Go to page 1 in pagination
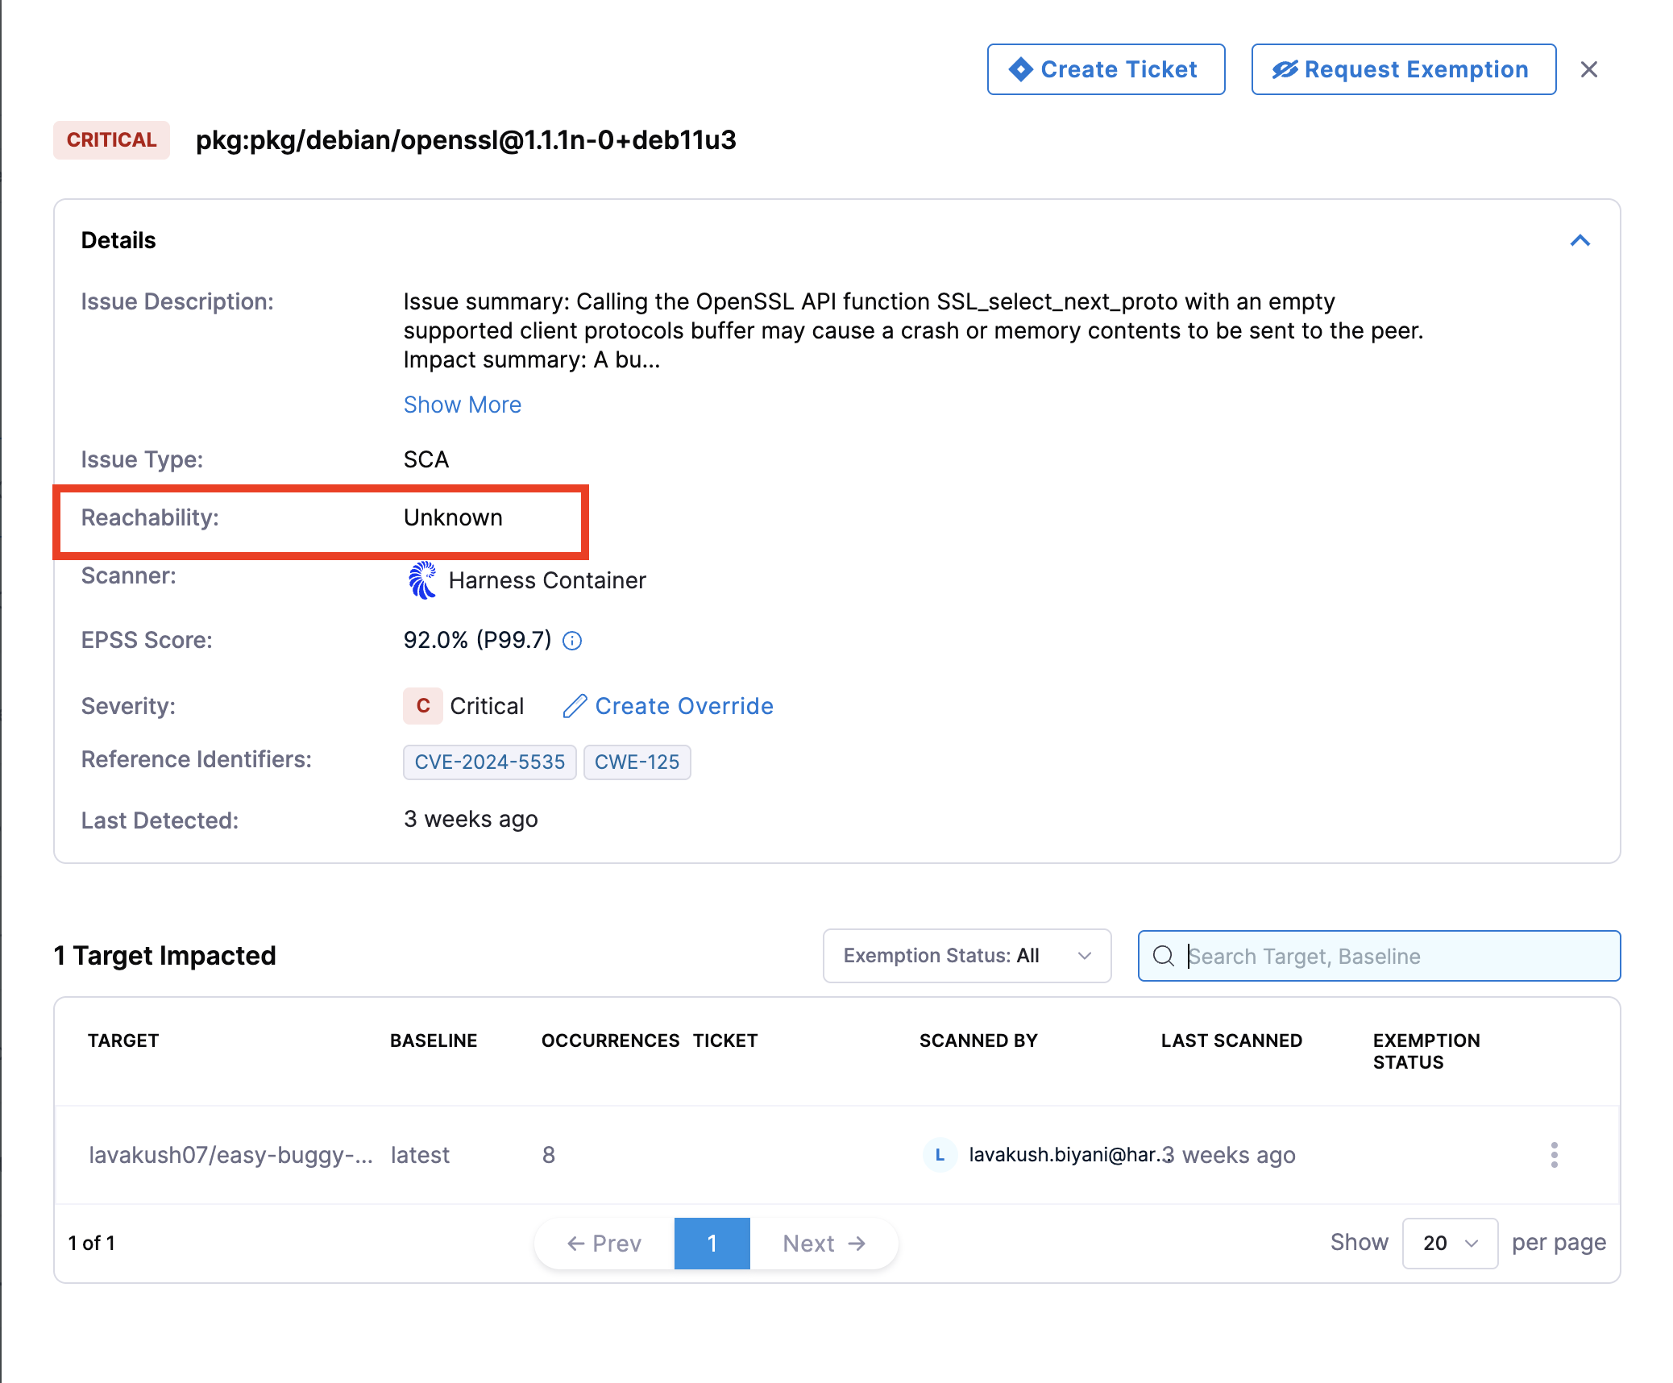This screenshot has width=1673, height=1383. [x=712, y=1243]
